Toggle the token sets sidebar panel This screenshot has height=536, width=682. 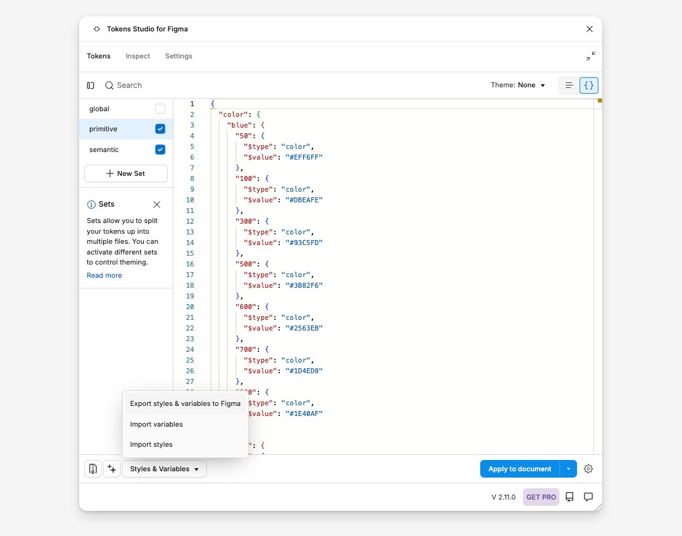coord(90,85)
